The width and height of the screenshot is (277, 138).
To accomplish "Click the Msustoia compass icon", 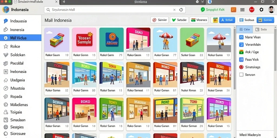I will click(x=6, y=88).
